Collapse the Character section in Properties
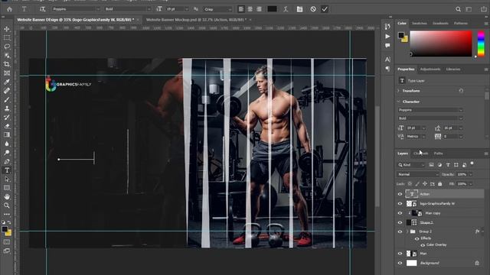The image size is (490, 275). pyautogui.click(x=398, y=102)
